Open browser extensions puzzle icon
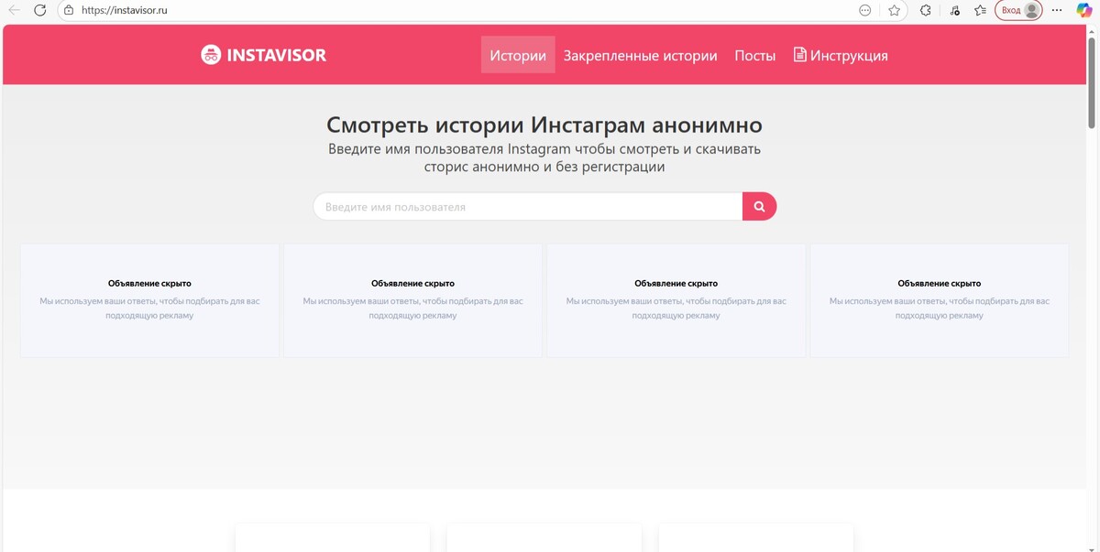The width and height of the screenshot is (1100, 552). click(x=925, y=11)
